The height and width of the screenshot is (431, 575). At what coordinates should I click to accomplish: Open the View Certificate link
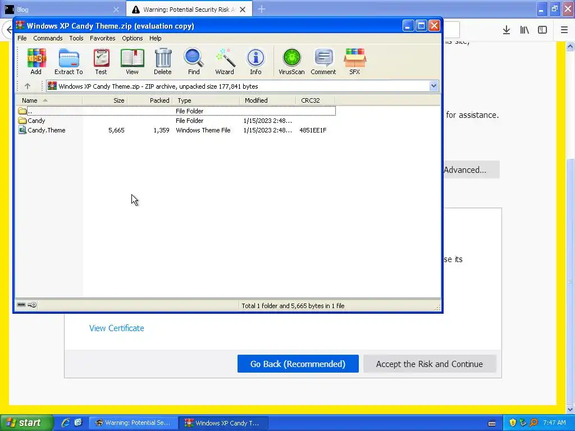pyautogui.click(x=117, y=328)
